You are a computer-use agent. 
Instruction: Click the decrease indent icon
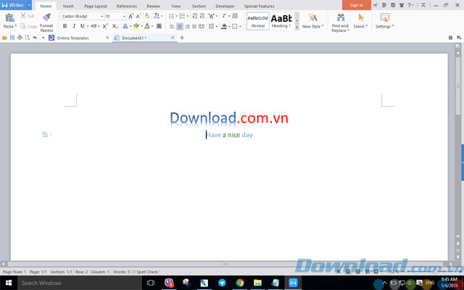click(195, 16)
